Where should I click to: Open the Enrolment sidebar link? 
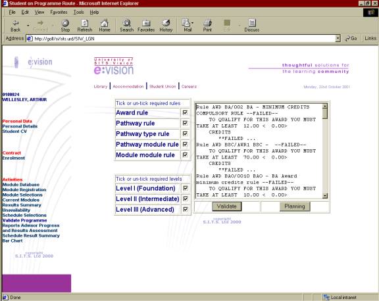pos(14,158)
